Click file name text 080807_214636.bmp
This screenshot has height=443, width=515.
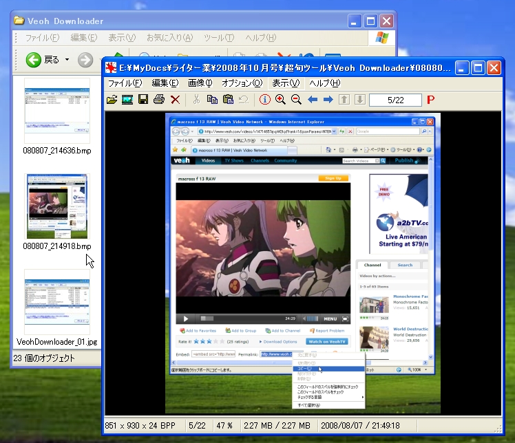point(57,151)
